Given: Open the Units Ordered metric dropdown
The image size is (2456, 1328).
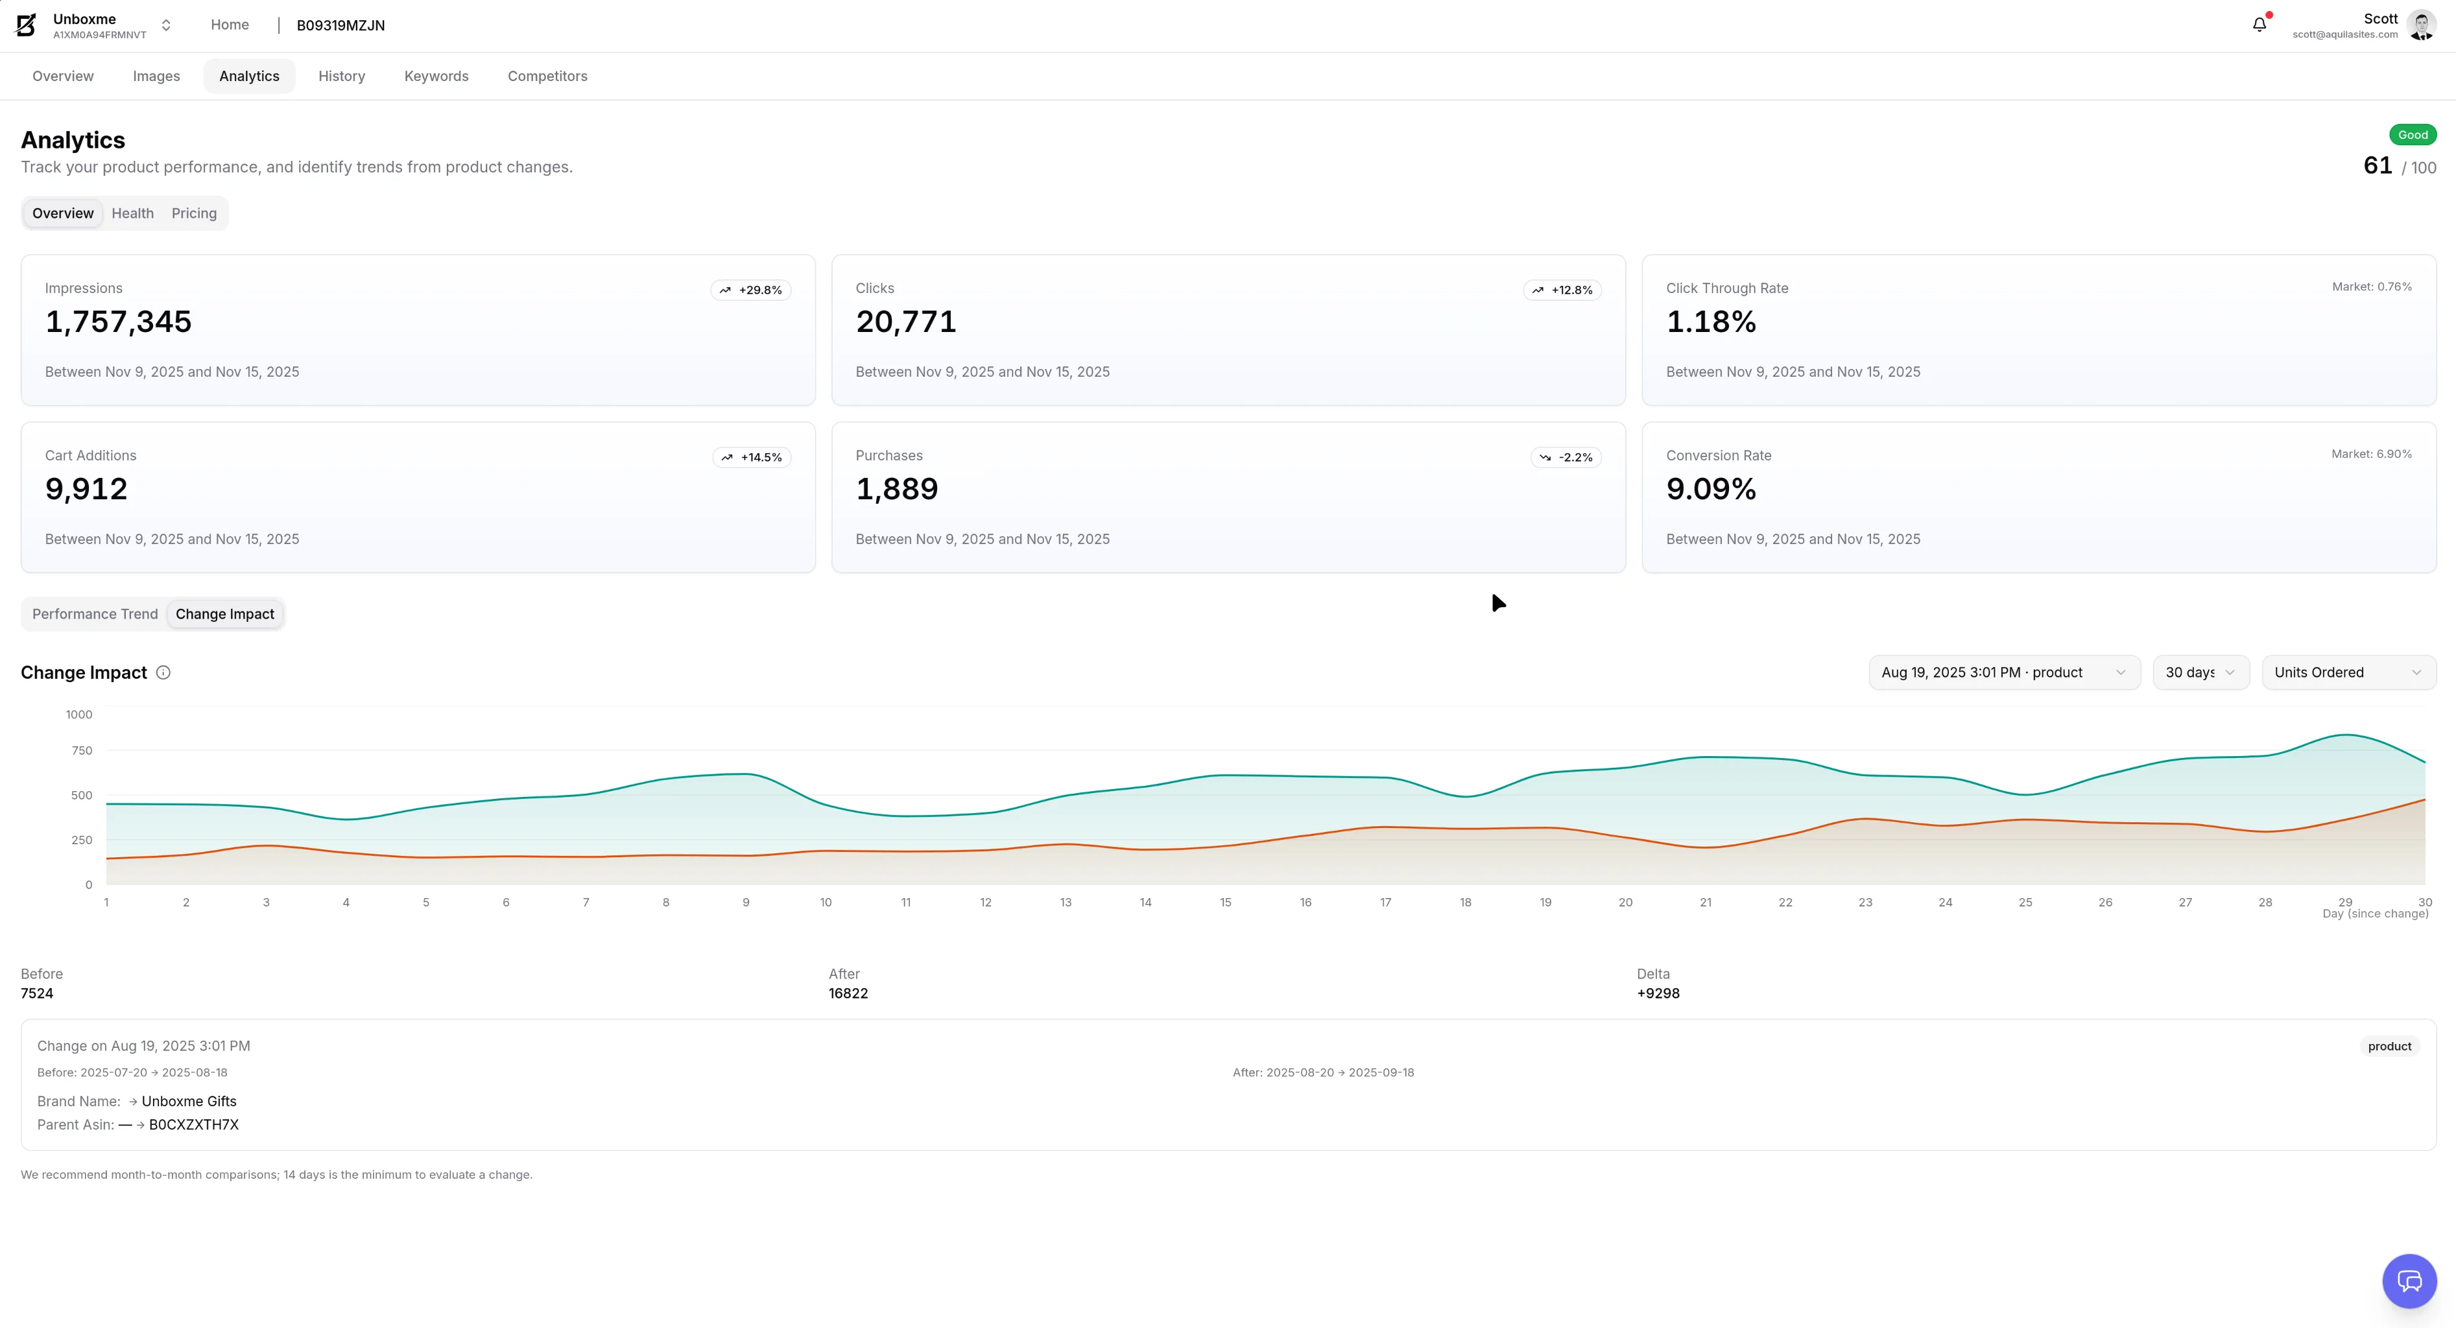Looking at the screenshot, I should pos(2348,672).
